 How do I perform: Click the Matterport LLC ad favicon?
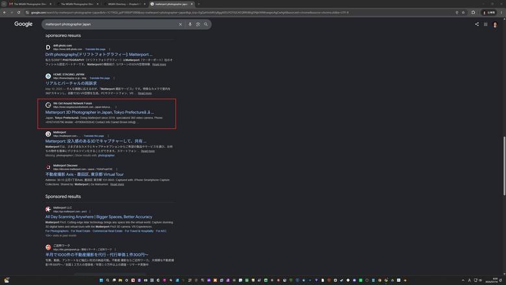coord(48,209)
